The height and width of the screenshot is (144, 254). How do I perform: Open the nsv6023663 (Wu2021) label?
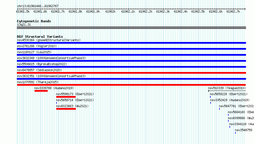tap(72, 106)
